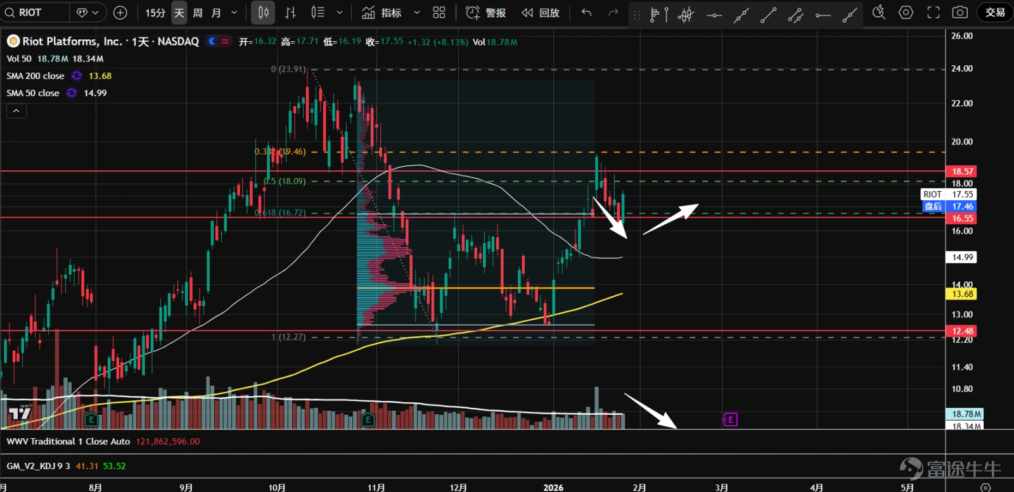The image size is (1014, 492).
Task: Click the SMA 50 refresh circle icon
Action: pos(72,92)
